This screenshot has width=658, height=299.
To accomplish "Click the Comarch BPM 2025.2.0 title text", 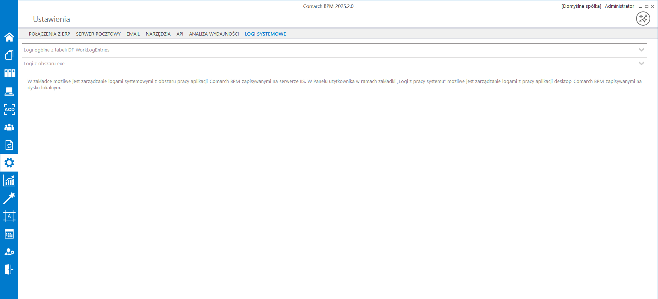I will pos(328,6).
